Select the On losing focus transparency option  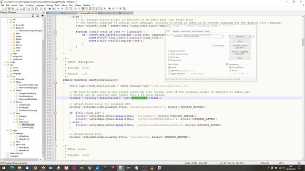pos(230,67)
